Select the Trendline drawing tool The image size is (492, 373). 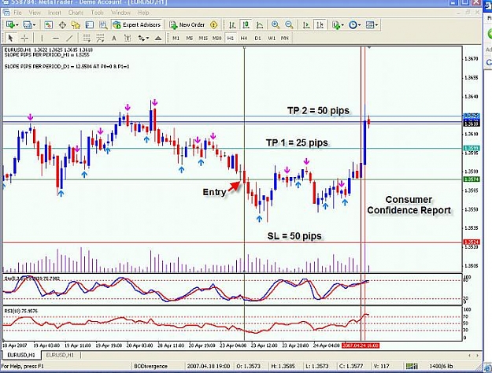[x=69, y=39]
